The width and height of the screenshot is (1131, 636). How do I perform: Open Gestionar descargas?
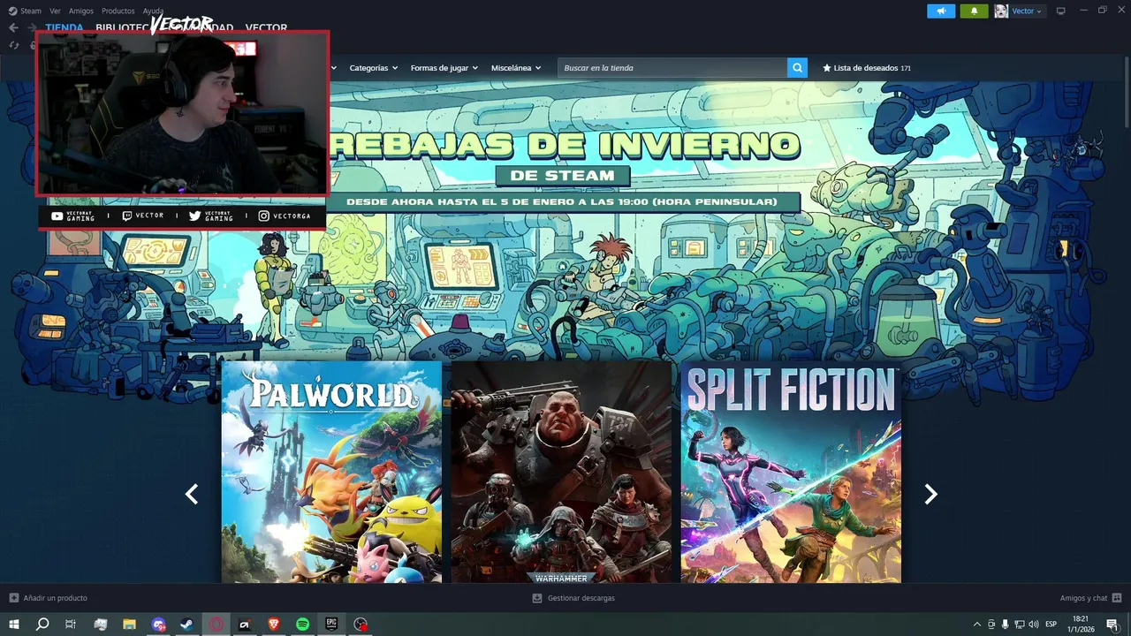(573, 598)
